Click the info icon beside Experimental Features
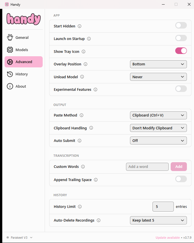194x243 pixels. tap(96, 90)
